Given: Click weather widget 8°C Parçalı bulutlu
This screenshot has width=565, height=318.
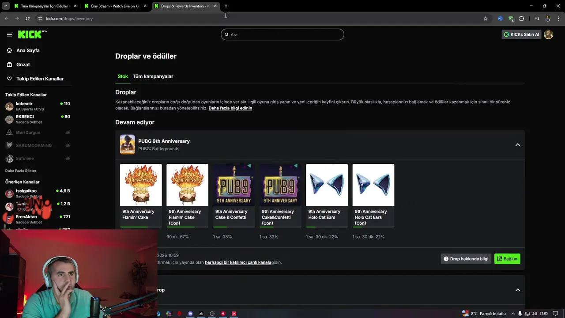Looking at the screenshot, I should pos(483,314).
